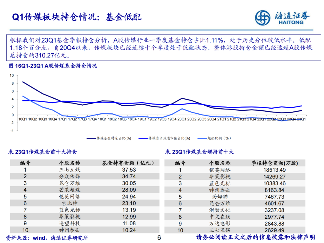Click 吉比特 cell
Image resolution: width=324 pixels, height=243 pixels.
coord(70,203)
